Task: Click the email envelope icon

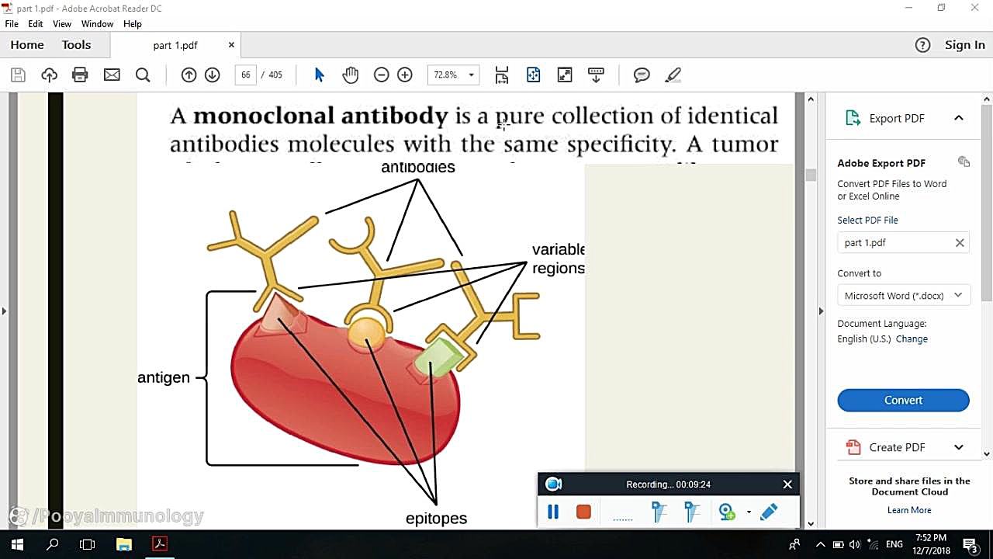Action: point(112,75)
